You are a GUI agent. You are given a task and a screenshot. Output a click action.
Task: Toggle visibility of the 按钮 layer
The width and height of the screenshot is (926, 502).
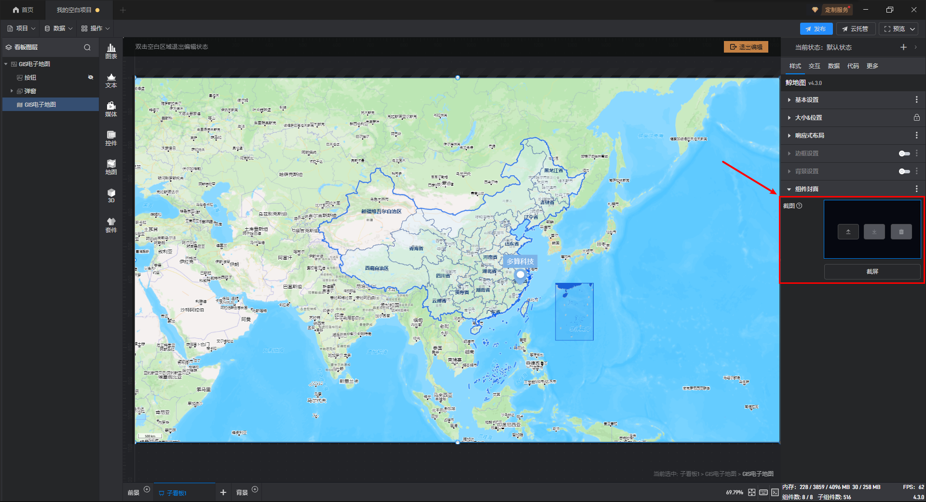[x=90, y=77]
